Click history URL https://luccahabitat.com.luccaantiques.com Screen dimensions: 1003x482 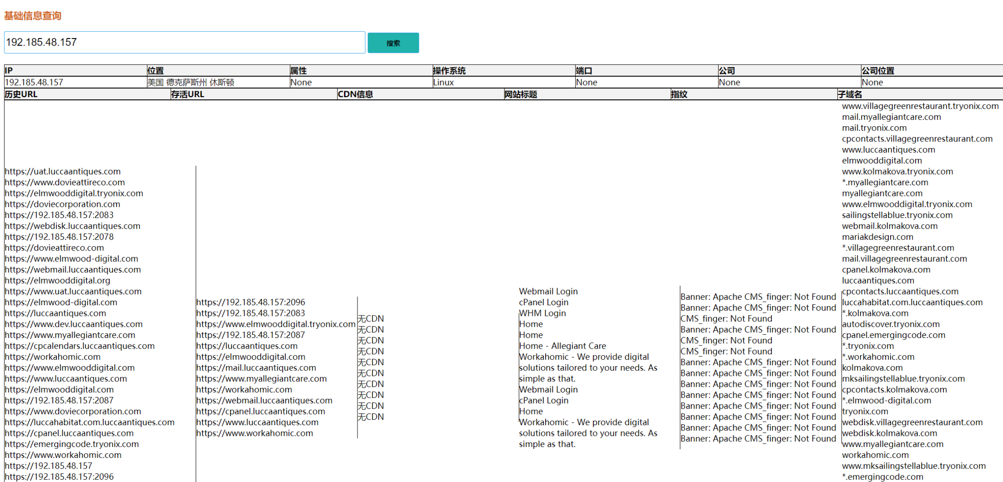[90, 422]
